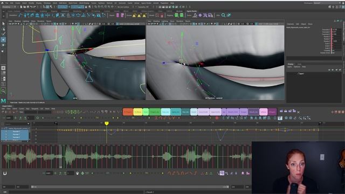Open the Shading menu of the left viewport

coord(17,21)
